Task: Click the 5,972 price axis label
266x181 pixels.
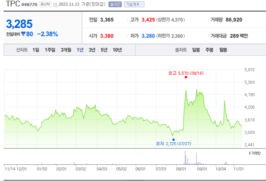Action: pos(249,70)
